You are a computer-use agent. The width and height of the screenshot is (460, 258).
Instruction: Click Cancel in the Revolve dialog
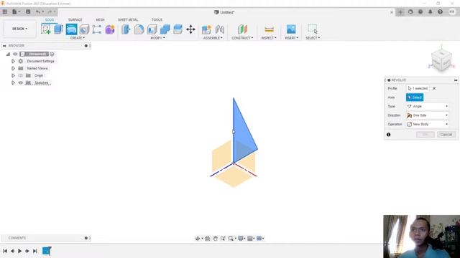point(446,135)
